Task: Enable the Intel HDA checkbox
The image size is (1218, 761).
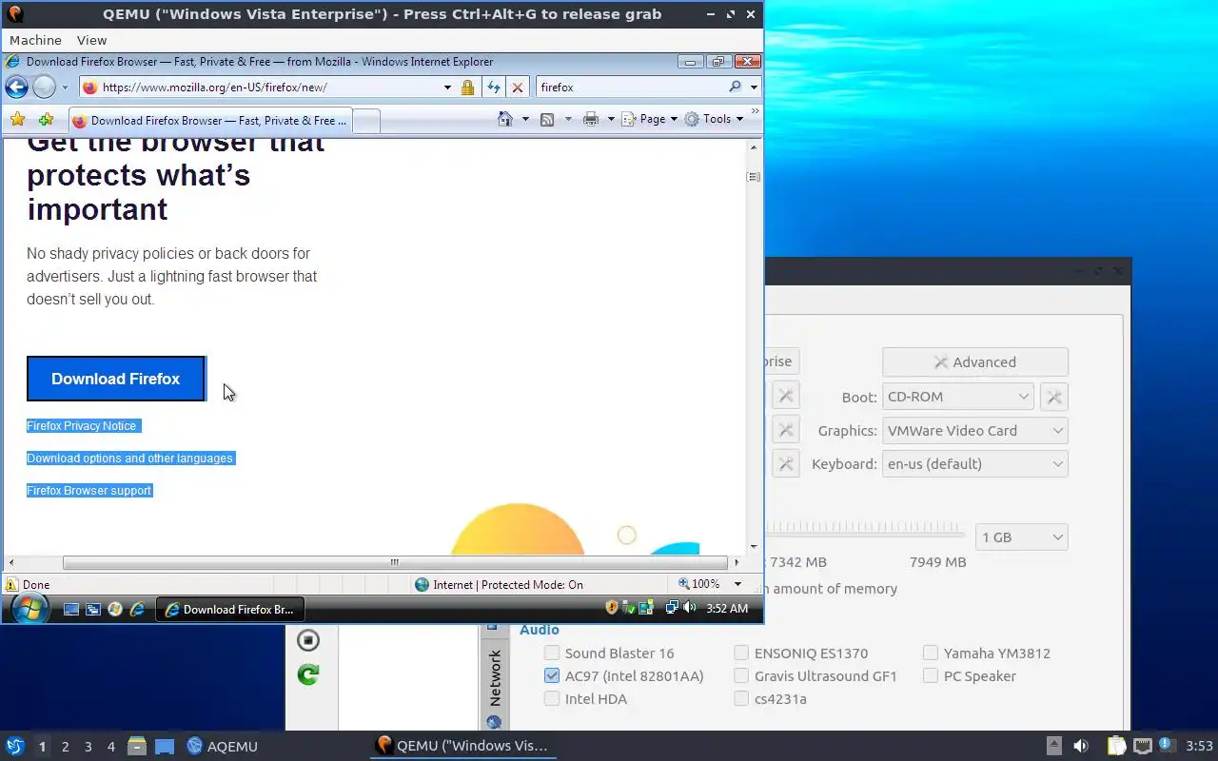Action: click(x=552, y=698)
